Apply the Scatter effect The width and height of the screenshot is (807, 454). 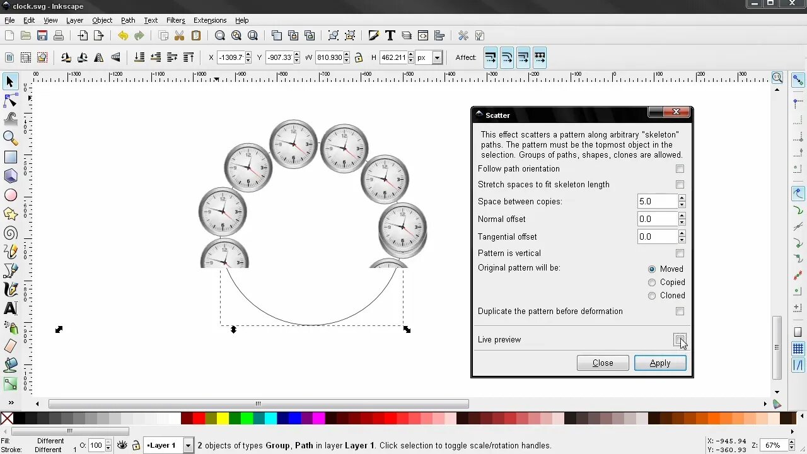tap(660, 363)
